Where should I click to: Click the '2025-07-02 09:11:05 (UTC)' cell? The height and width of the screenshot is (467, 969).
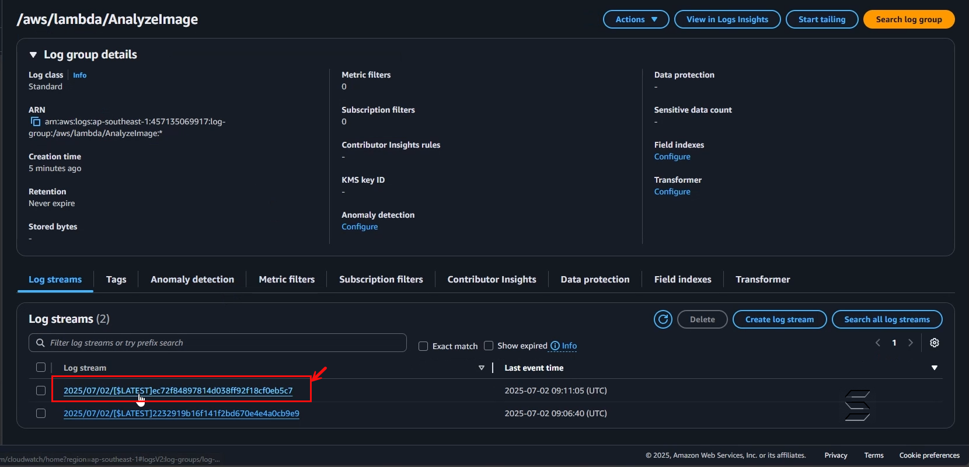point(556,391)
